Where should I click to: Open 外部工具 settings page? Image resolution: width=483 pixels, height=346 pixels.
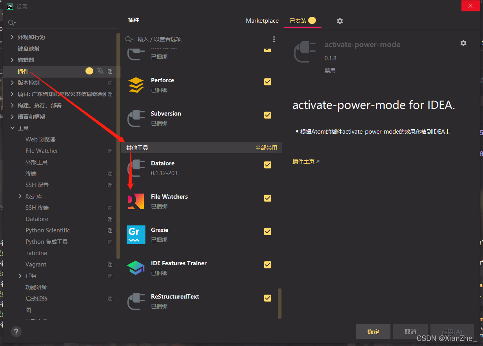36,162
